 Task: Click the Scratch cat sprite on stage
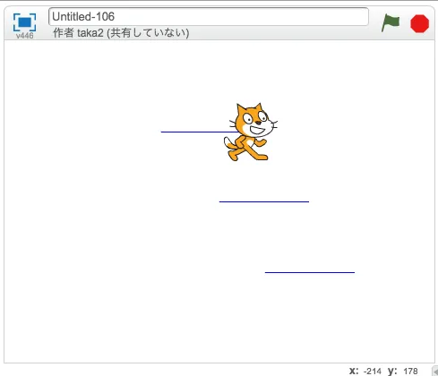point(251,132)
